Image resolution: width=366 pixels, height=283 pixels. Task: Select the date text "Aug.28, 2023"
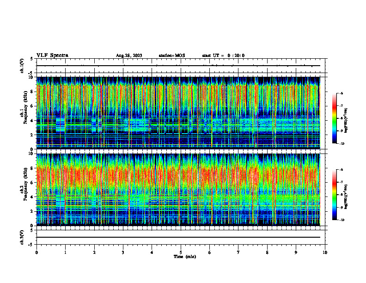point(129,55)
